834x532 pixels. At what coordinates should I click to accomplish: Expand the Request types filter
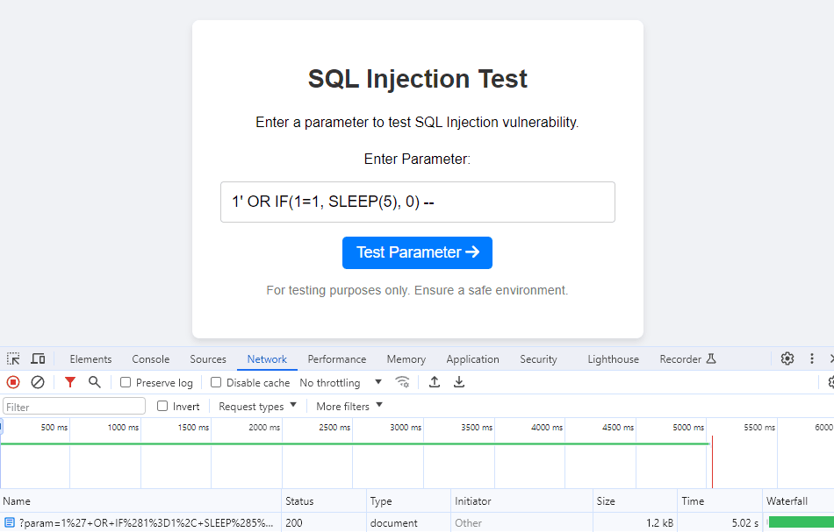(x=256, y=406)
